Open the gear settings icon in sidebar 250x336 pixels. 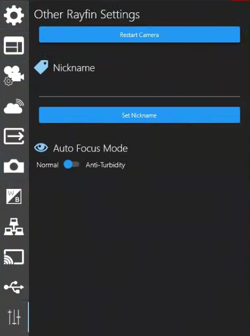tap(14, 15)
